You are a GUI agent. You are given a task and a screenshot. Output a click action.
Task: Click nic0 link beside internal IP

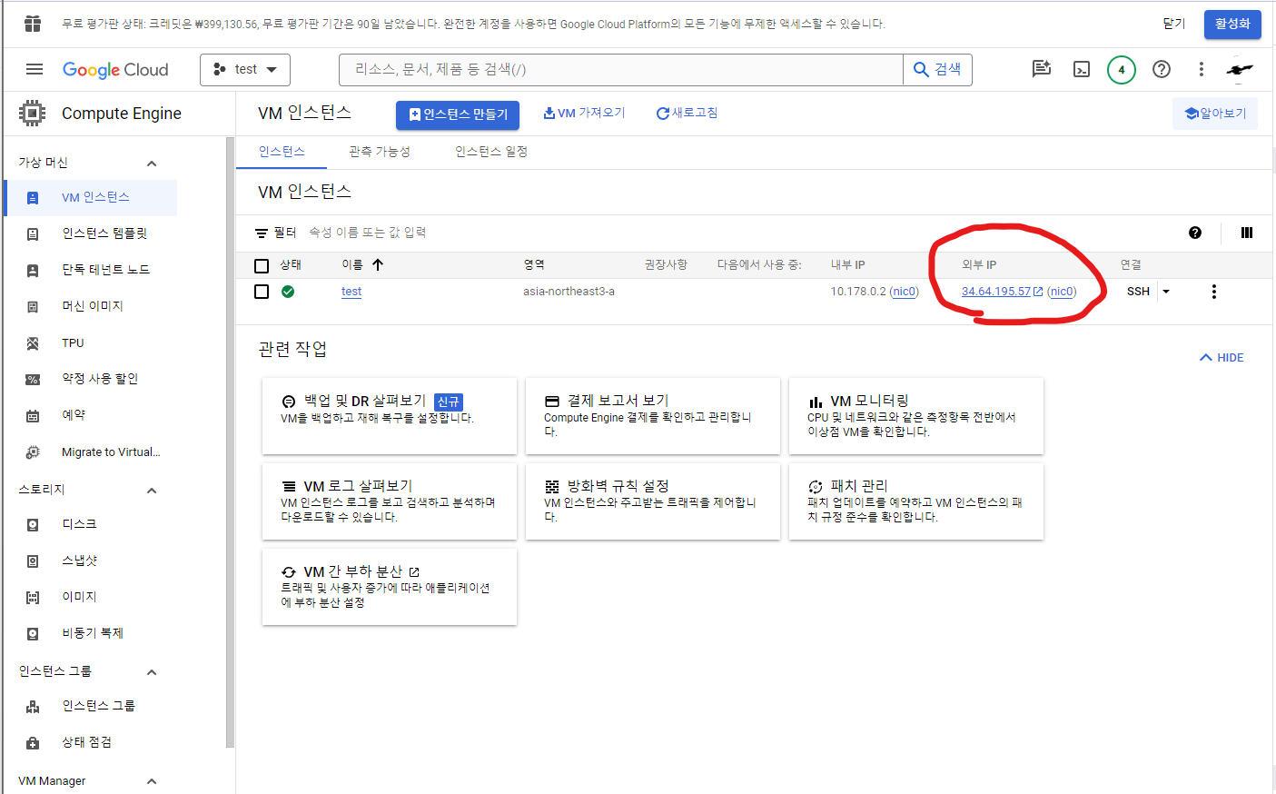(904, 292)
